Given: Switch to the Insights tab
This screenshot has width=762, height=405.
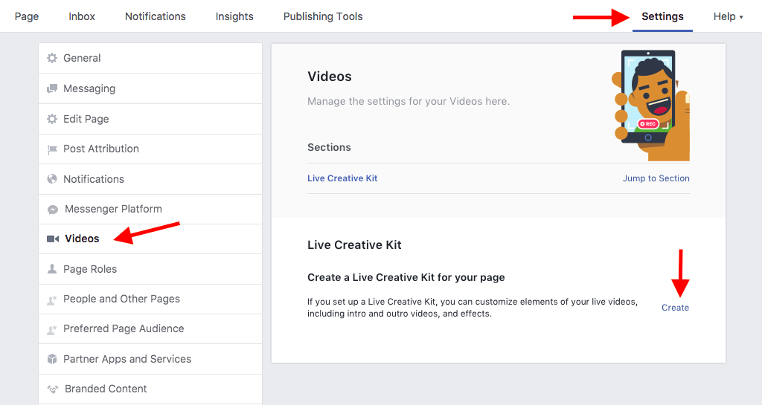Looking at the screenshot, I should (x=234, y=16).
